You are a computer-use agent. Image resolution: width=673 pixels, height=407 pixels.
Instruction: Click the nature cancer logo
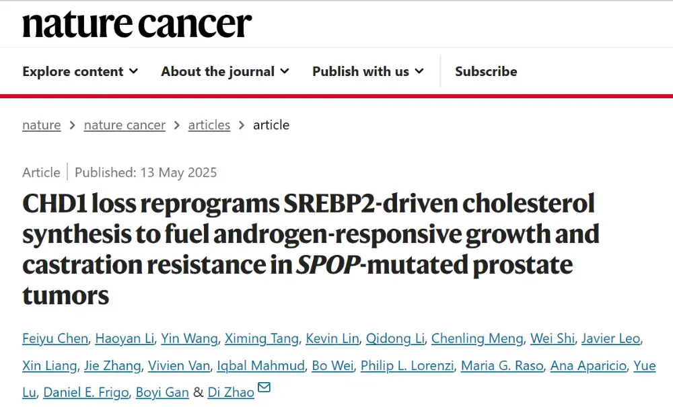point(137,25)
